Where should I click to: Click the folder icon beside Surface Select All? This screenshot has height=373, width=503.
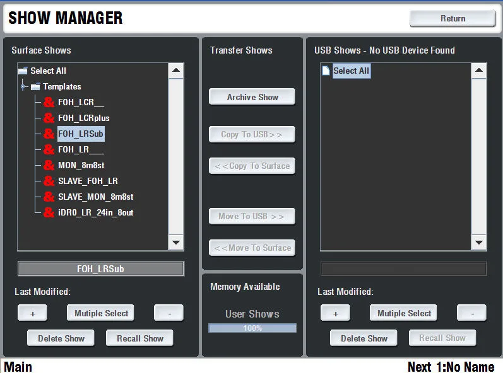[23, 71]
